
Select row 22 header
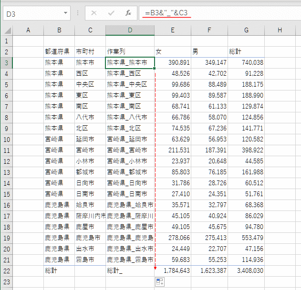[x=7, y=271]
